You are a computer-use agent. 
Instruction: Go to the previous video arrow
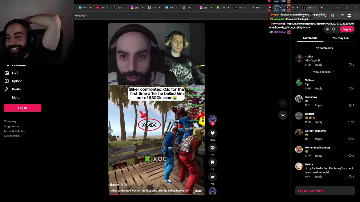(x=283, y=103)
